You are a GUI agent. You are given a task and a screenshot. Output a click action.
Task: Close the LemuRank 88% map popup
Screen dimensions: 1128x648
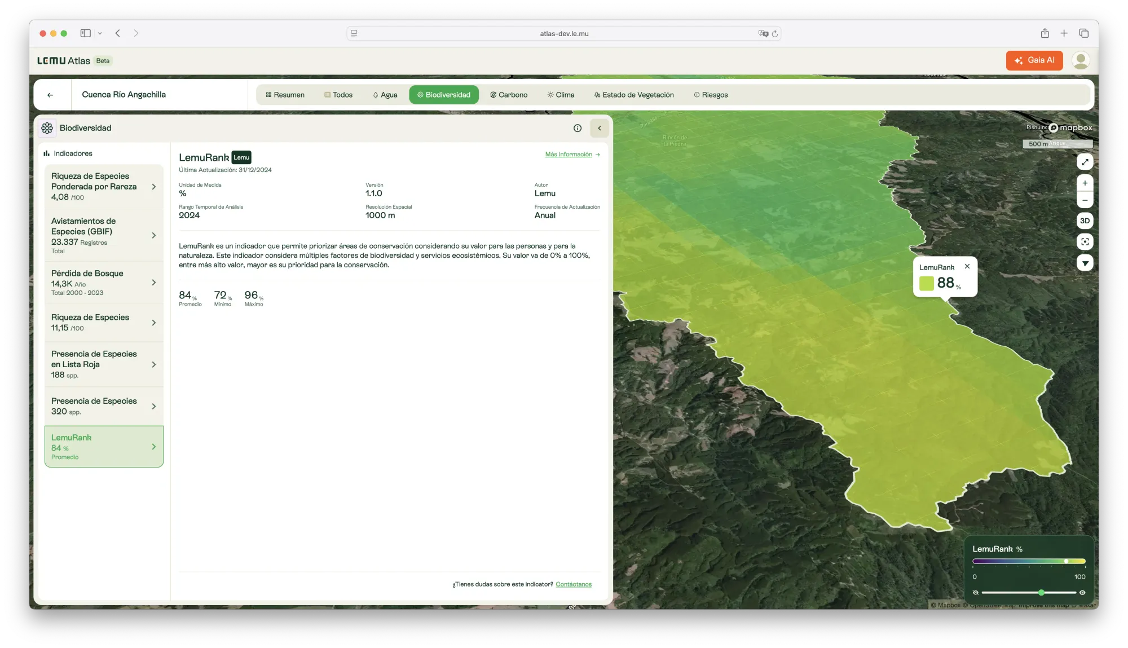[967, 266]
